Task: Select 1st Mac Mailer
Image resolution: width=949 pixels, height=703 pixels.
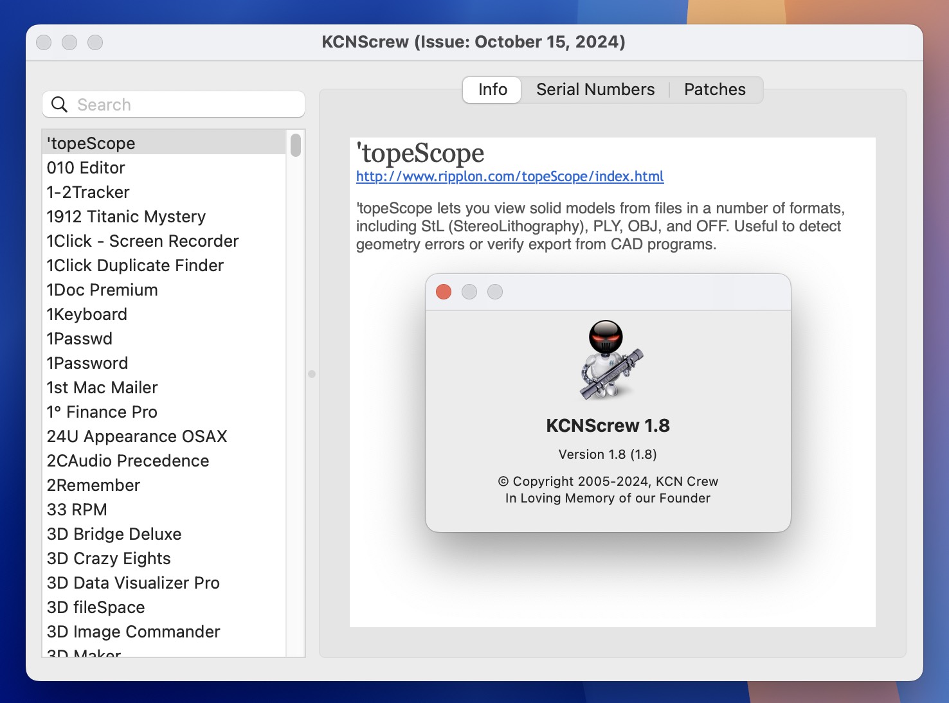Action: [164, 387]
